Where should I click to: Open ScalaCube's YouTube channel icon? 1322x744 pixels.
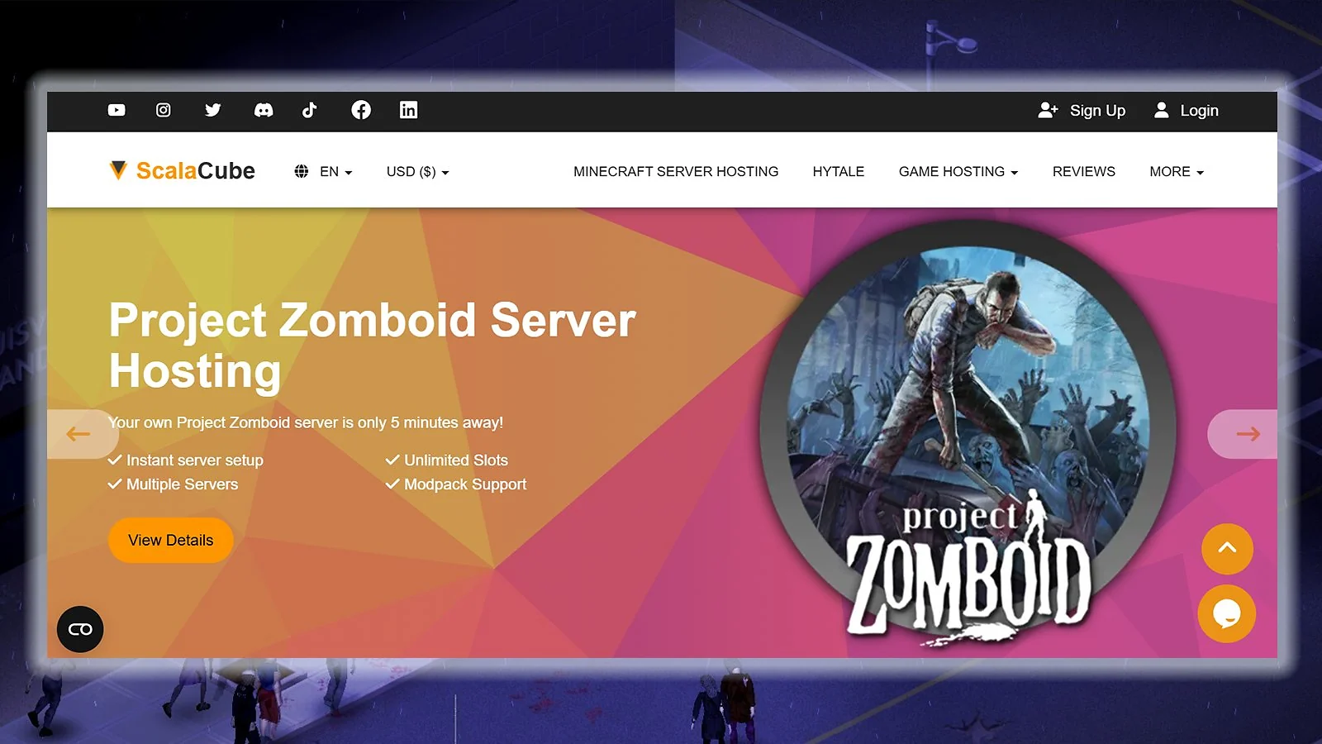[x=117, y=110]
